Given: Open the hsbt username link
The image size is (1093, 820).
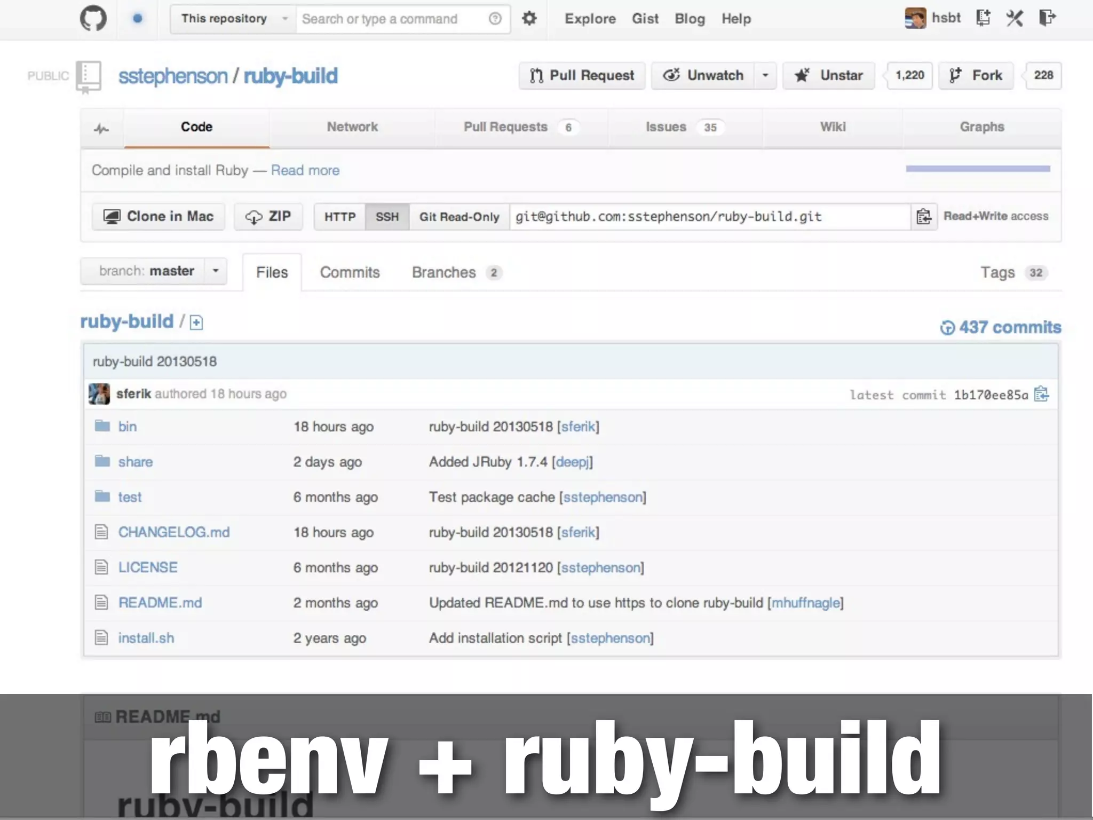Looking at the screenshot, I should (x=946, y=18).
